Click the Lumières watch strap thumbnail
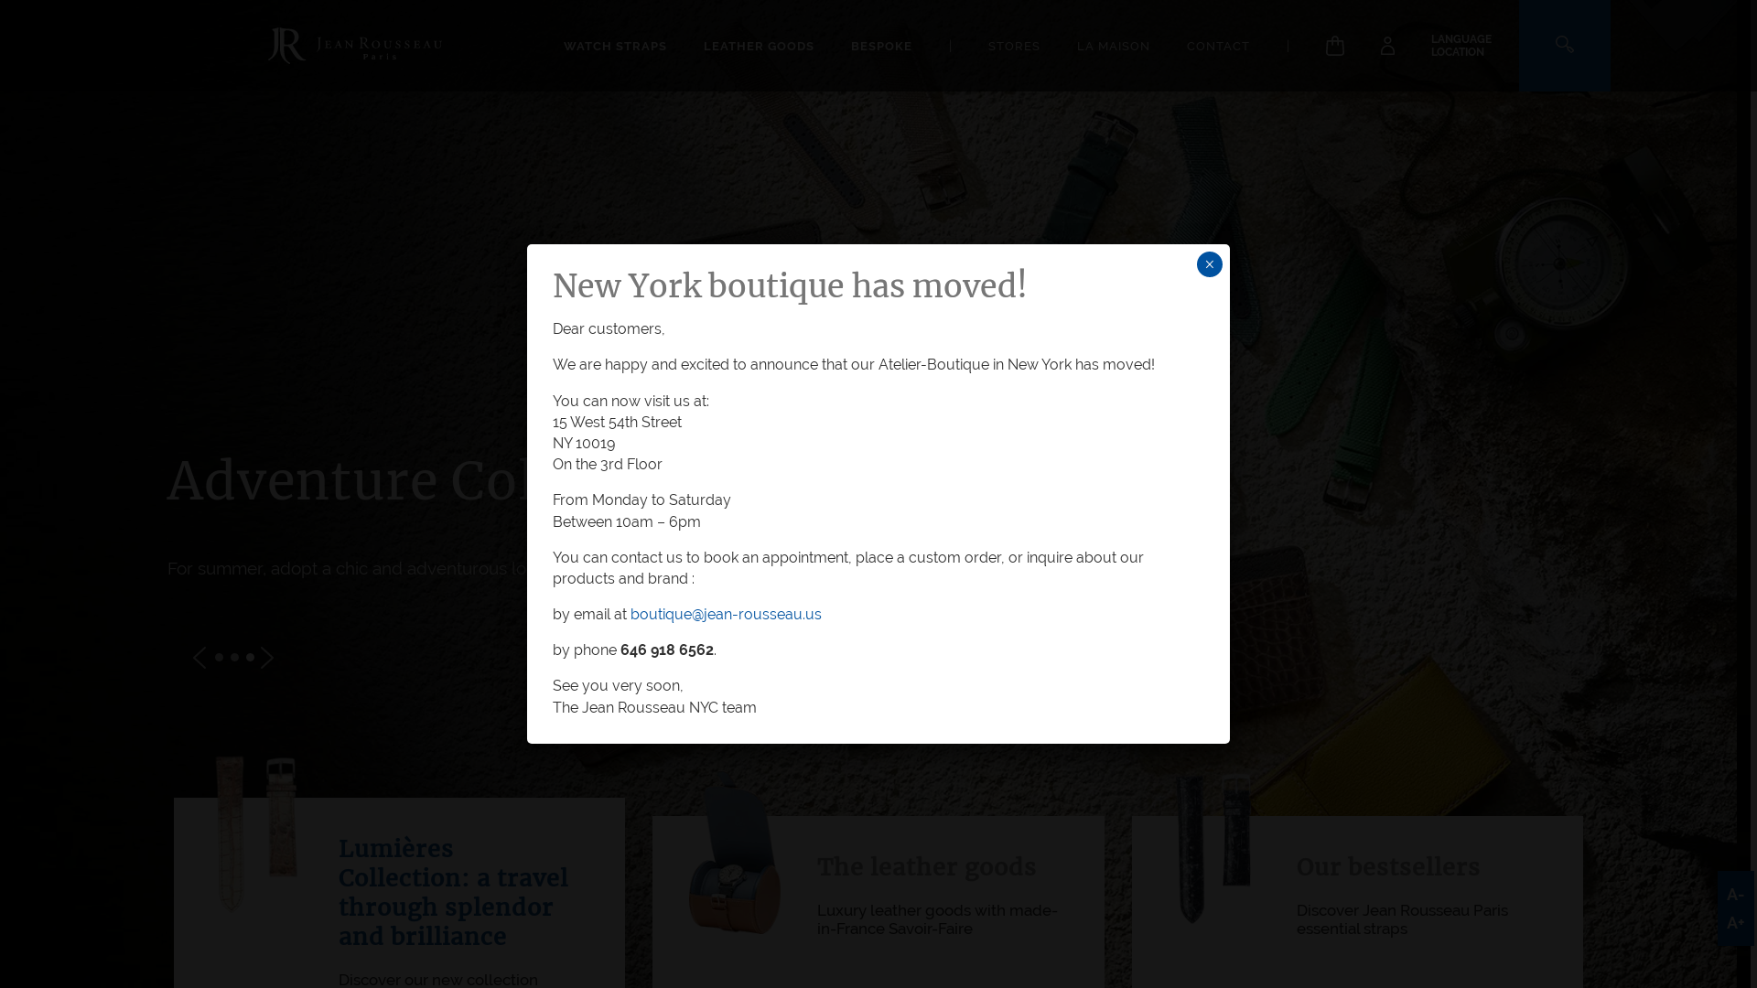Image resolution: width=1757 pixels, height=988 pixels. click(256, 834)
